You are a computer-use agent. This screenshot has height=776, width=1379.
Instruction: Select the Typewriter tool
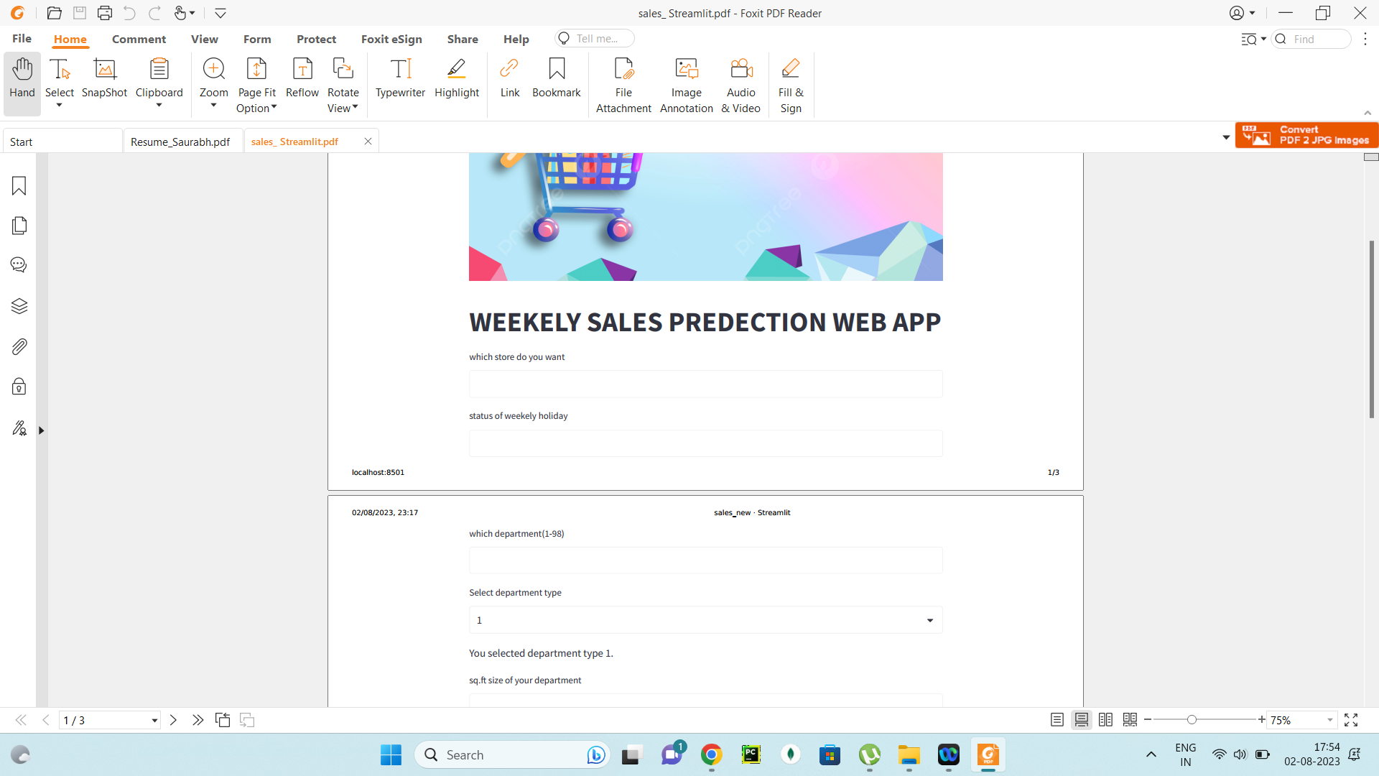[400, 78]
